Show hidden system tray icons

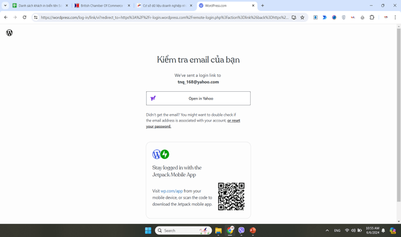pos(327,230)
